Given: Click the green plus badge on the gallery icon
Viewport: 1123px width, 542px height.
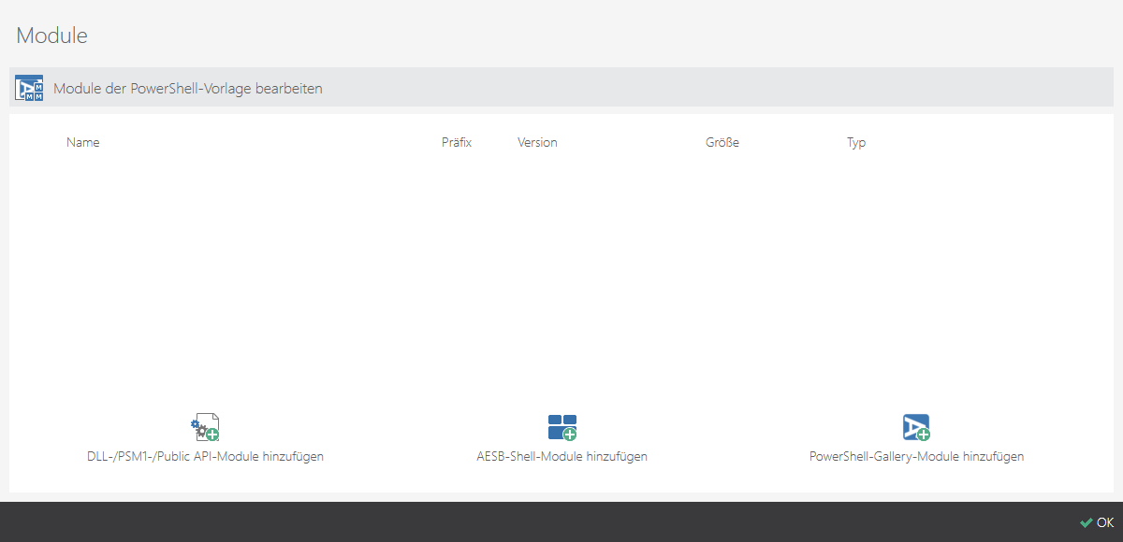Looking at the screenshot, I should (925, 435).
